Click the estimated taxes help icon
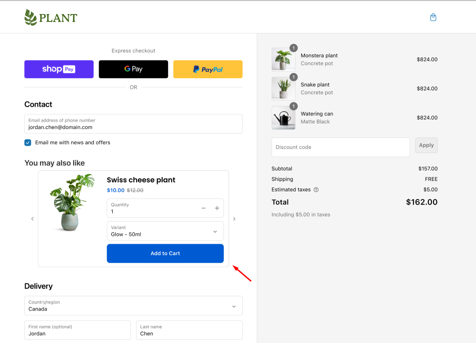This screenshot has height=343, width=476. pos(316,190)
